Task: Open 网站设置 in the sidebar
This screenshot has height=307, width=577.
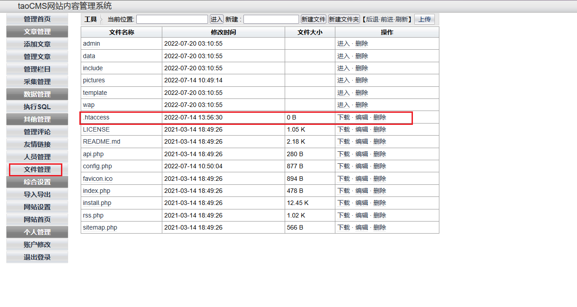Action: [x=37, y=207]
